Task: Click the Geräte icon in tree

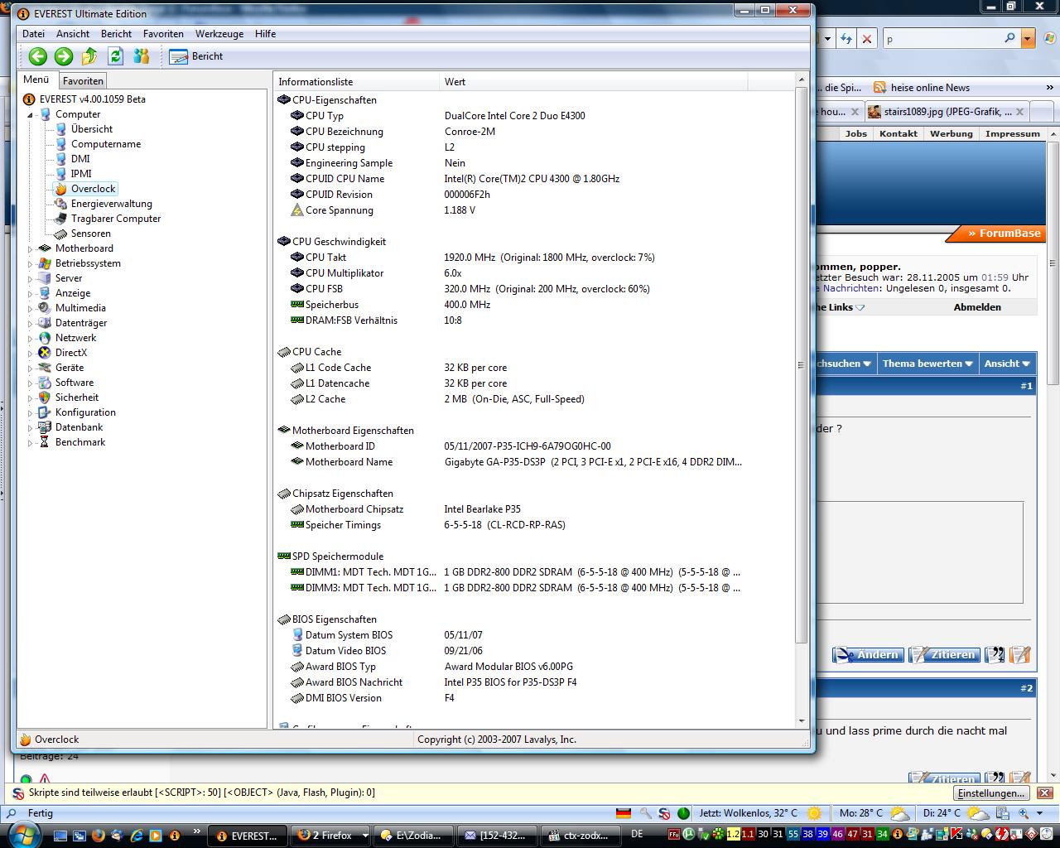Action: [45, 368]
